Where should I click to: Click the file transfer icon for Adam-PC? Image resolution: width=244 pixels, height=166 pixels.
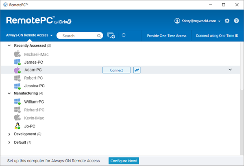pyautogui.click(x=137, y=70)
